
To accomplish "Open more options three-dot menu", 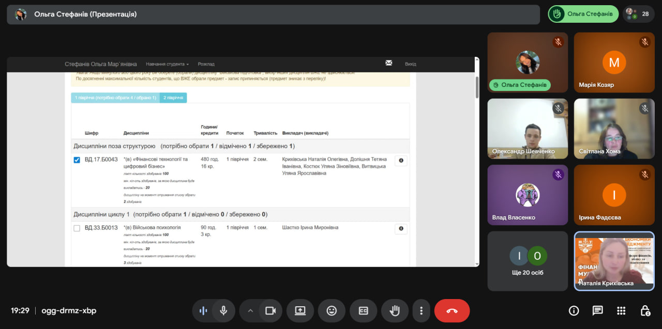I will click(422, 311).
